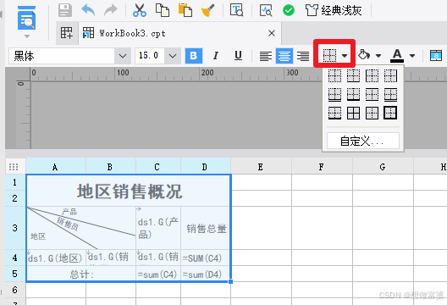Image resolution: width=447 pixels, height=305 pixels.
Task: Apply top and thick bottom border
Action: coord(334,113)
